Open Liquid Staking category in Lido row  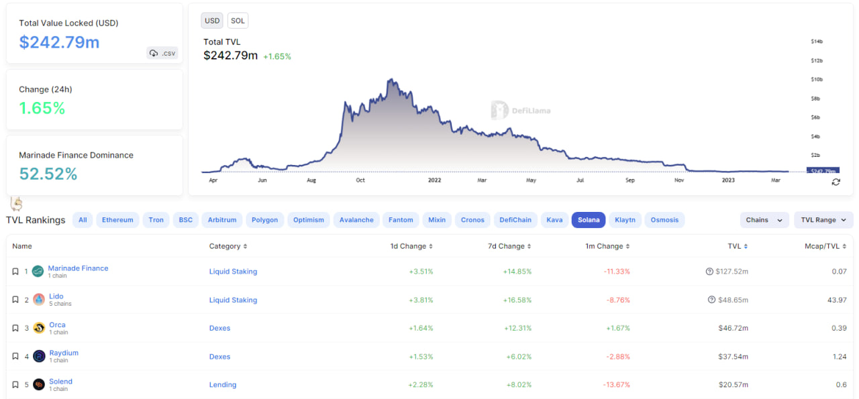click(x=233, y=300)
